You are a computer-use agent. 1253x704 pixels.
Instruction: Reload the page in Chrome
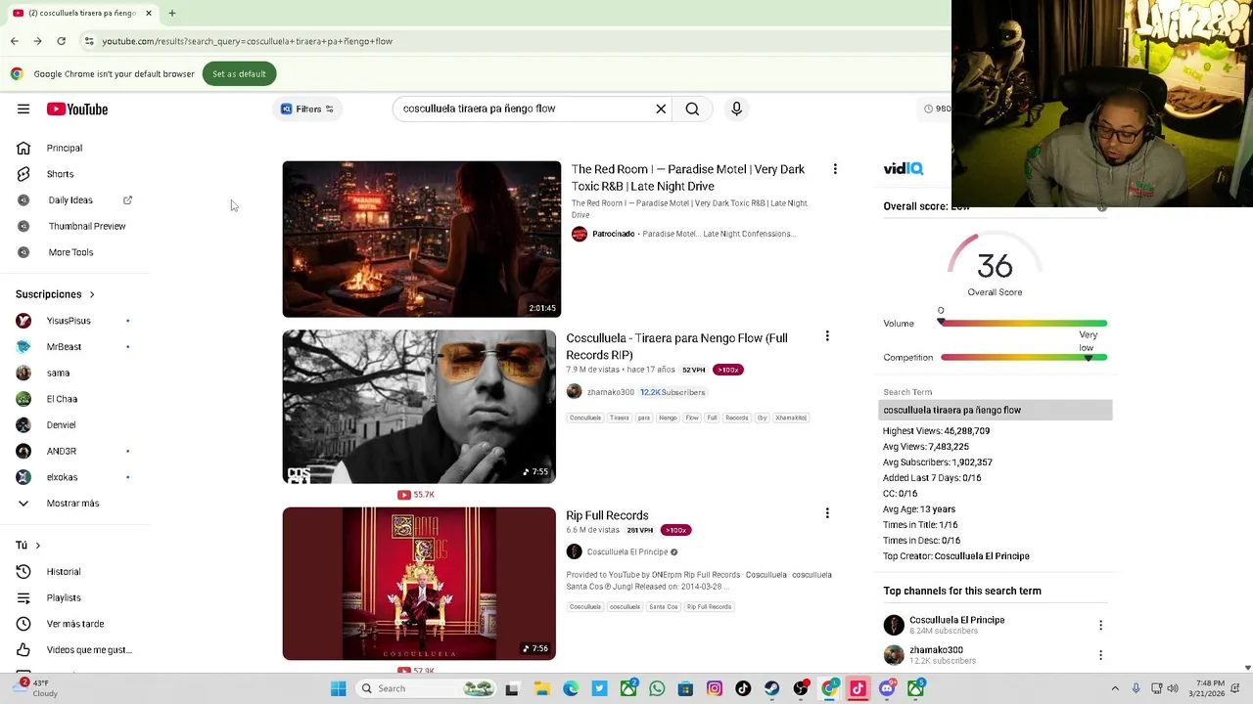click(61, 41)
